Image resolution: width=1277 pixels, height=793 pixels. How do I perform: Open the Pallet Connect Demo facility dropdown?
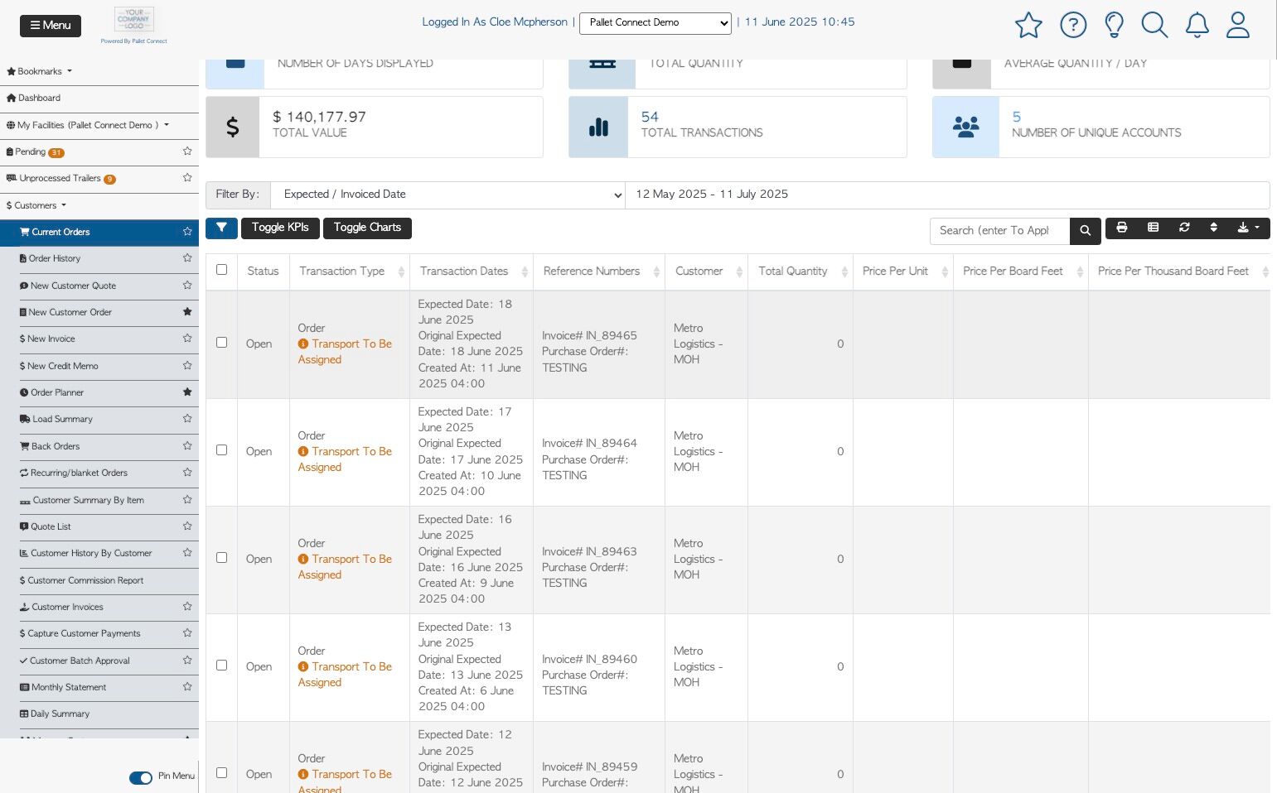click(655, 23)
